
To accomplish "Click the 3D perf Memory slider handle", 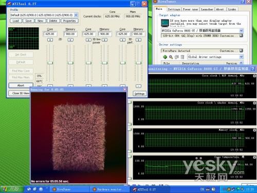I will (x=138, y=63).
